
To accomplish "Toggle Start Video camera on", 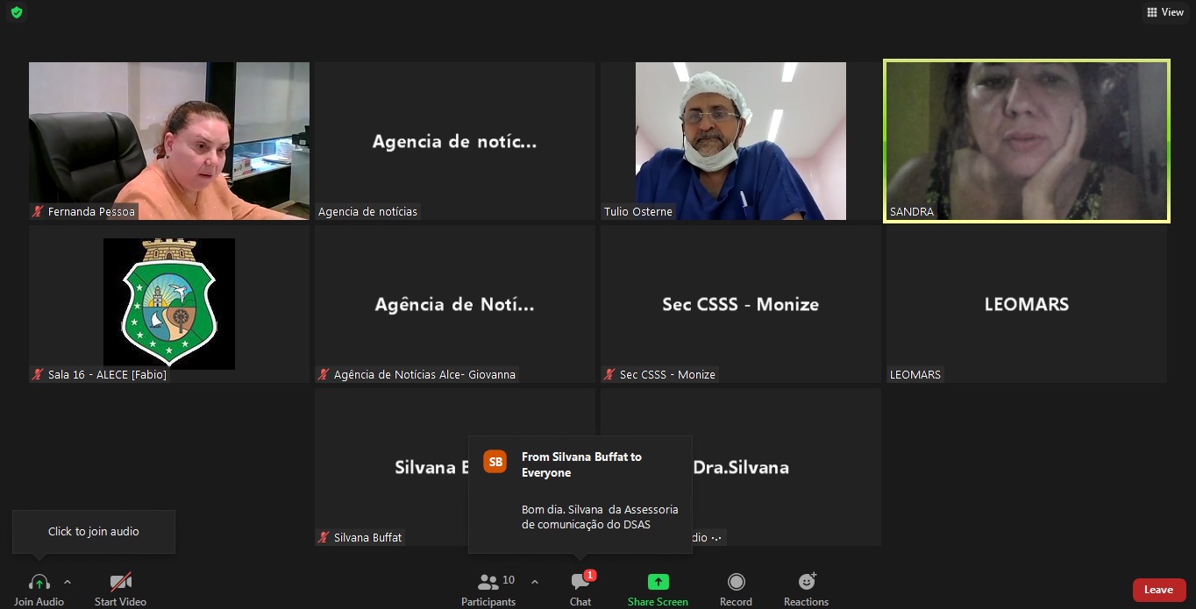I will click(121, 583).
